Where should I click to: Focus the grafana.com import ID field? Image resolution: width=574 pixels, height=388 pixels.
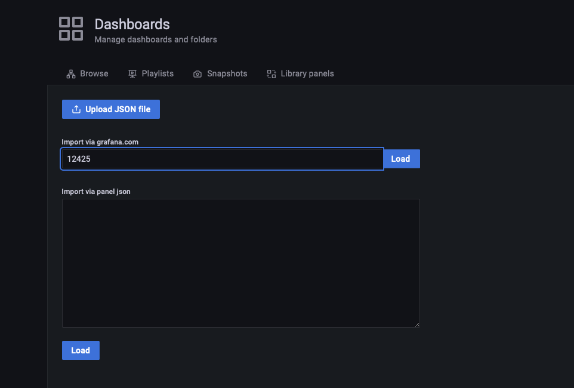pos(222,159)
